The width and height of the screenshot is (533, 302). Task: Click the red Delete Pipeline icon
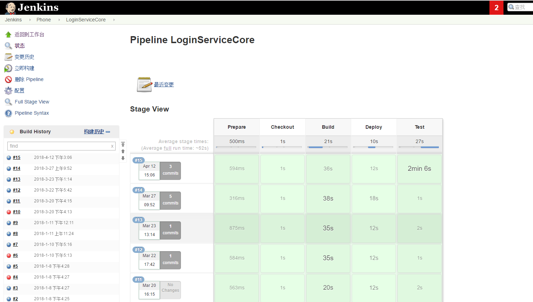tap(8, 80)
